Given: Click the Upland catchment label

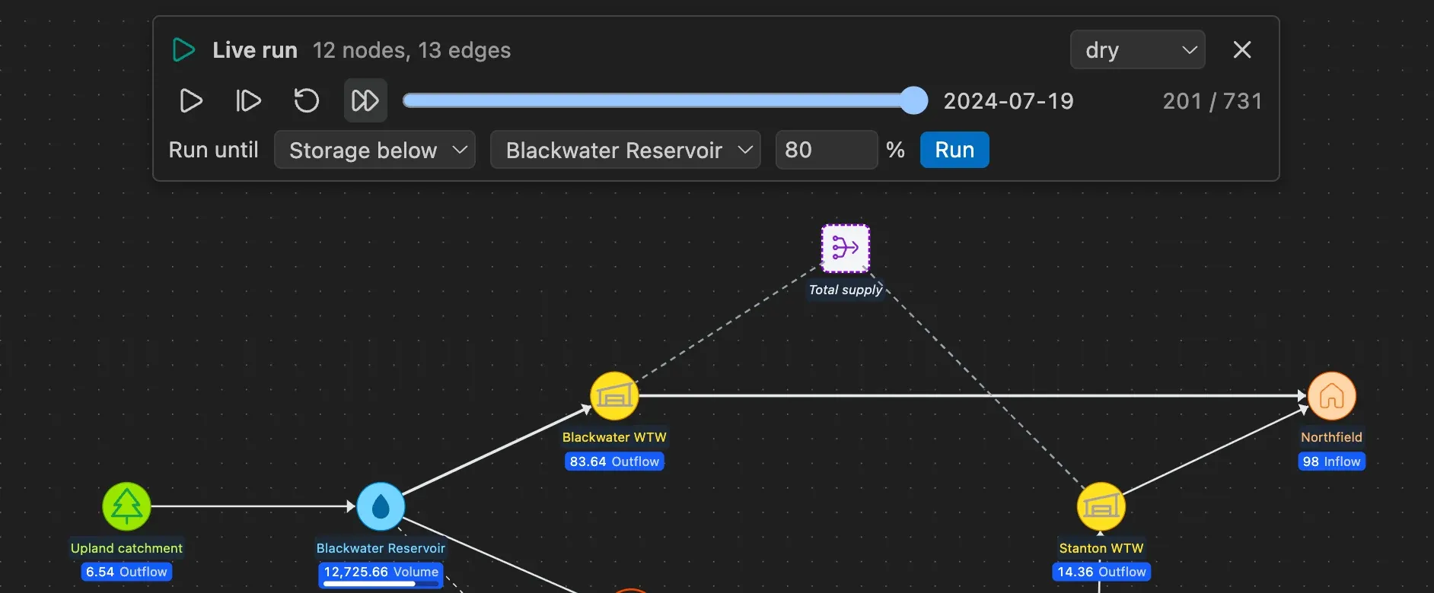Looking at the screenshot, I should (126, 548).
